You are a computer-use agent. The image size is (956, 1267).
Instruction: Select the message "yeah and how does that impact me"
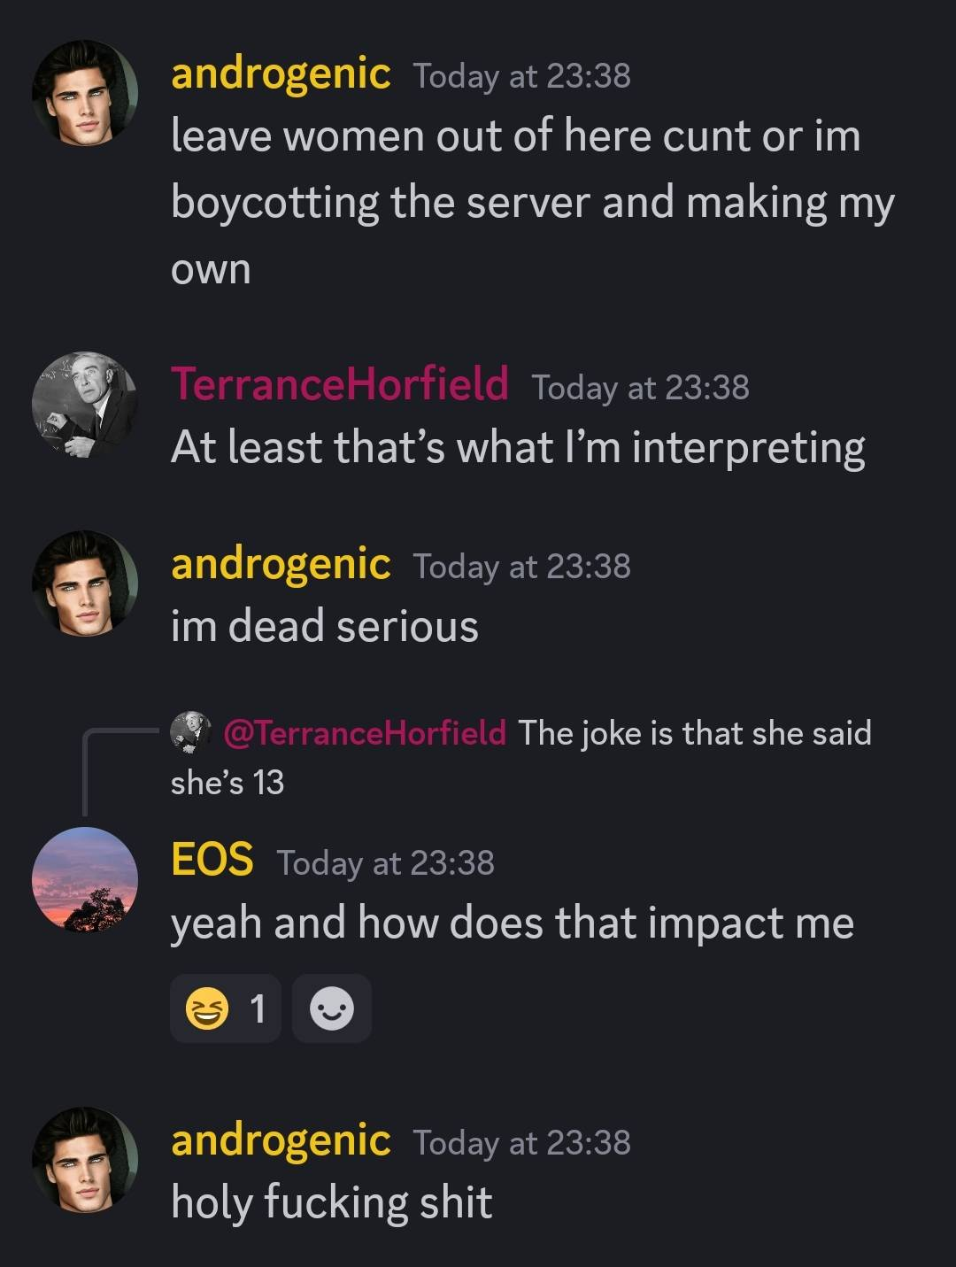tap(512, 923)
